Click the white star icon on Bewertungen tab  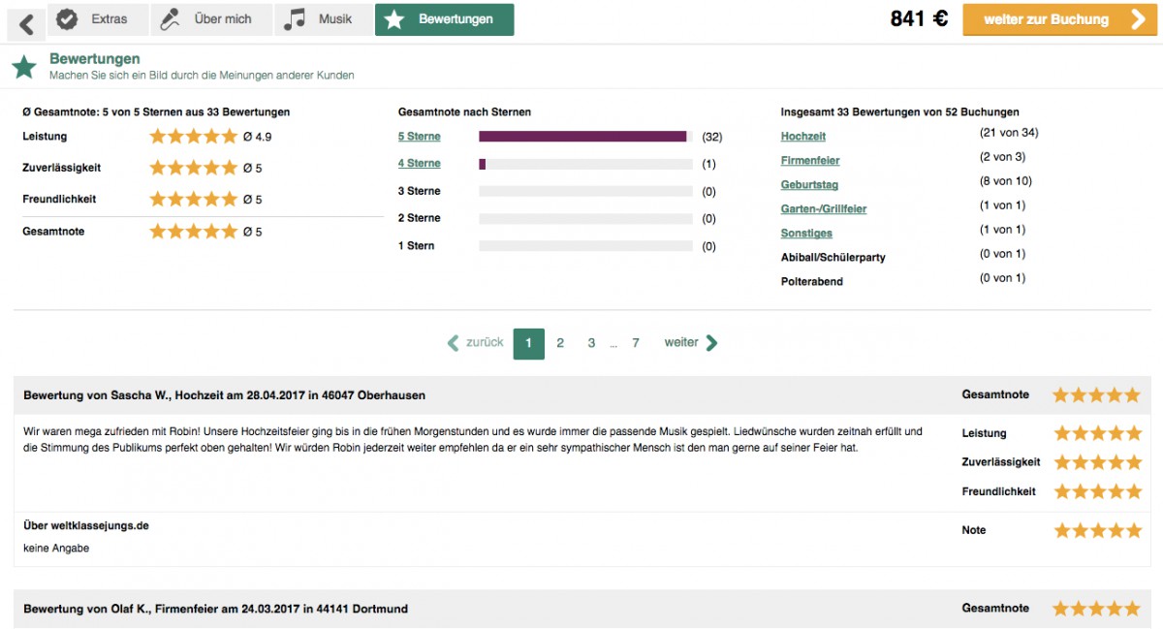393,19
